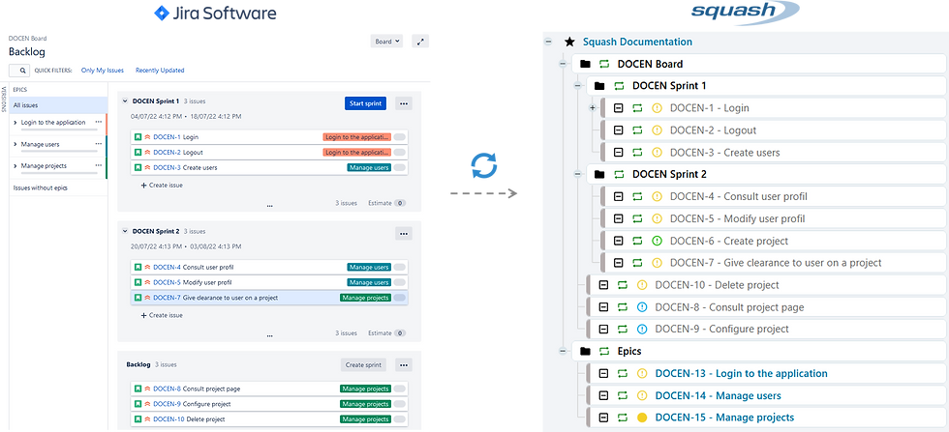The width and height of the screenshot is (949, 432).
Task: Select All issues in the Epics panel
Action: coord(59,105)
